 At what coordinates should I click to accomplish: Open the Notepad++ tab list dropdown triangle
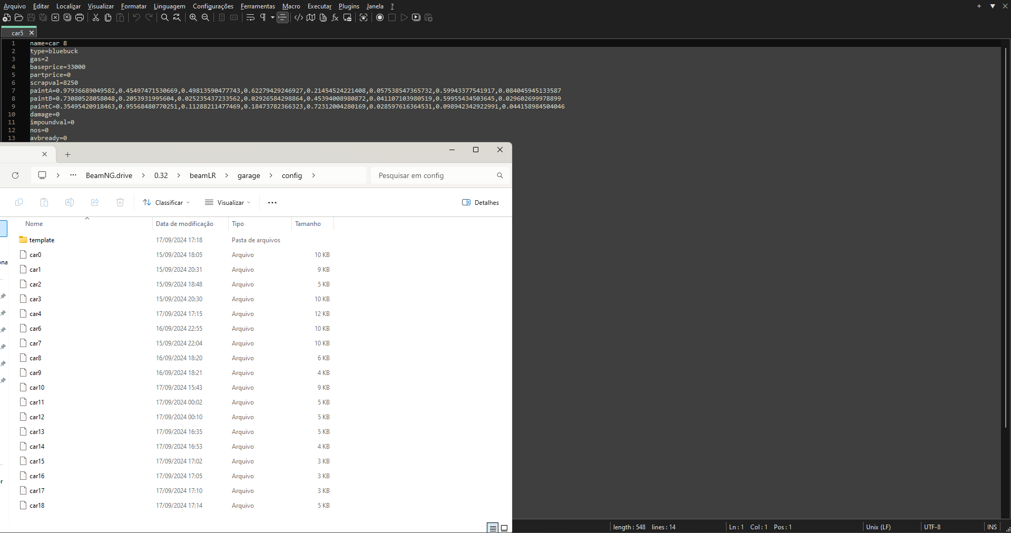993,6
